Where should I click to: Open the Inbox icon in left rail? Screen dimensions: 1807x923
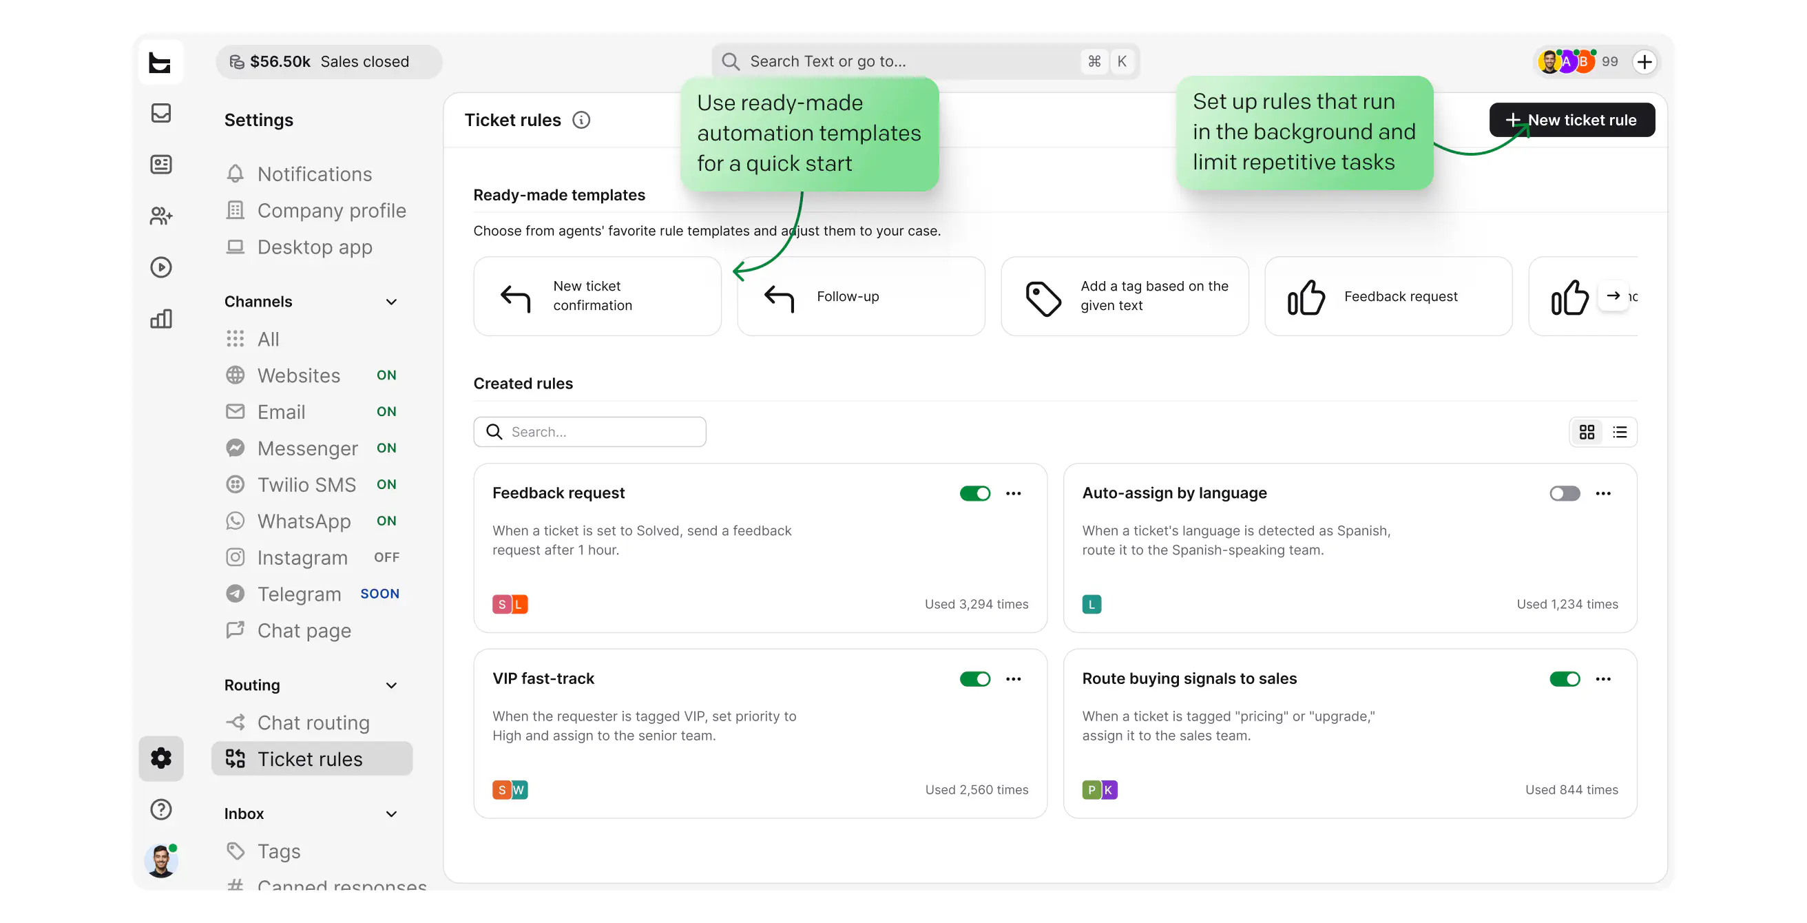point(160,113)
